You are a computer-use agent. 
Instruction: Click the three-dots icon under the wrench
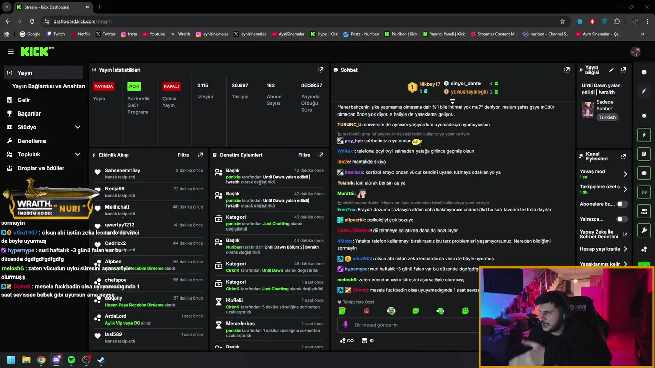tap(644, 249)
